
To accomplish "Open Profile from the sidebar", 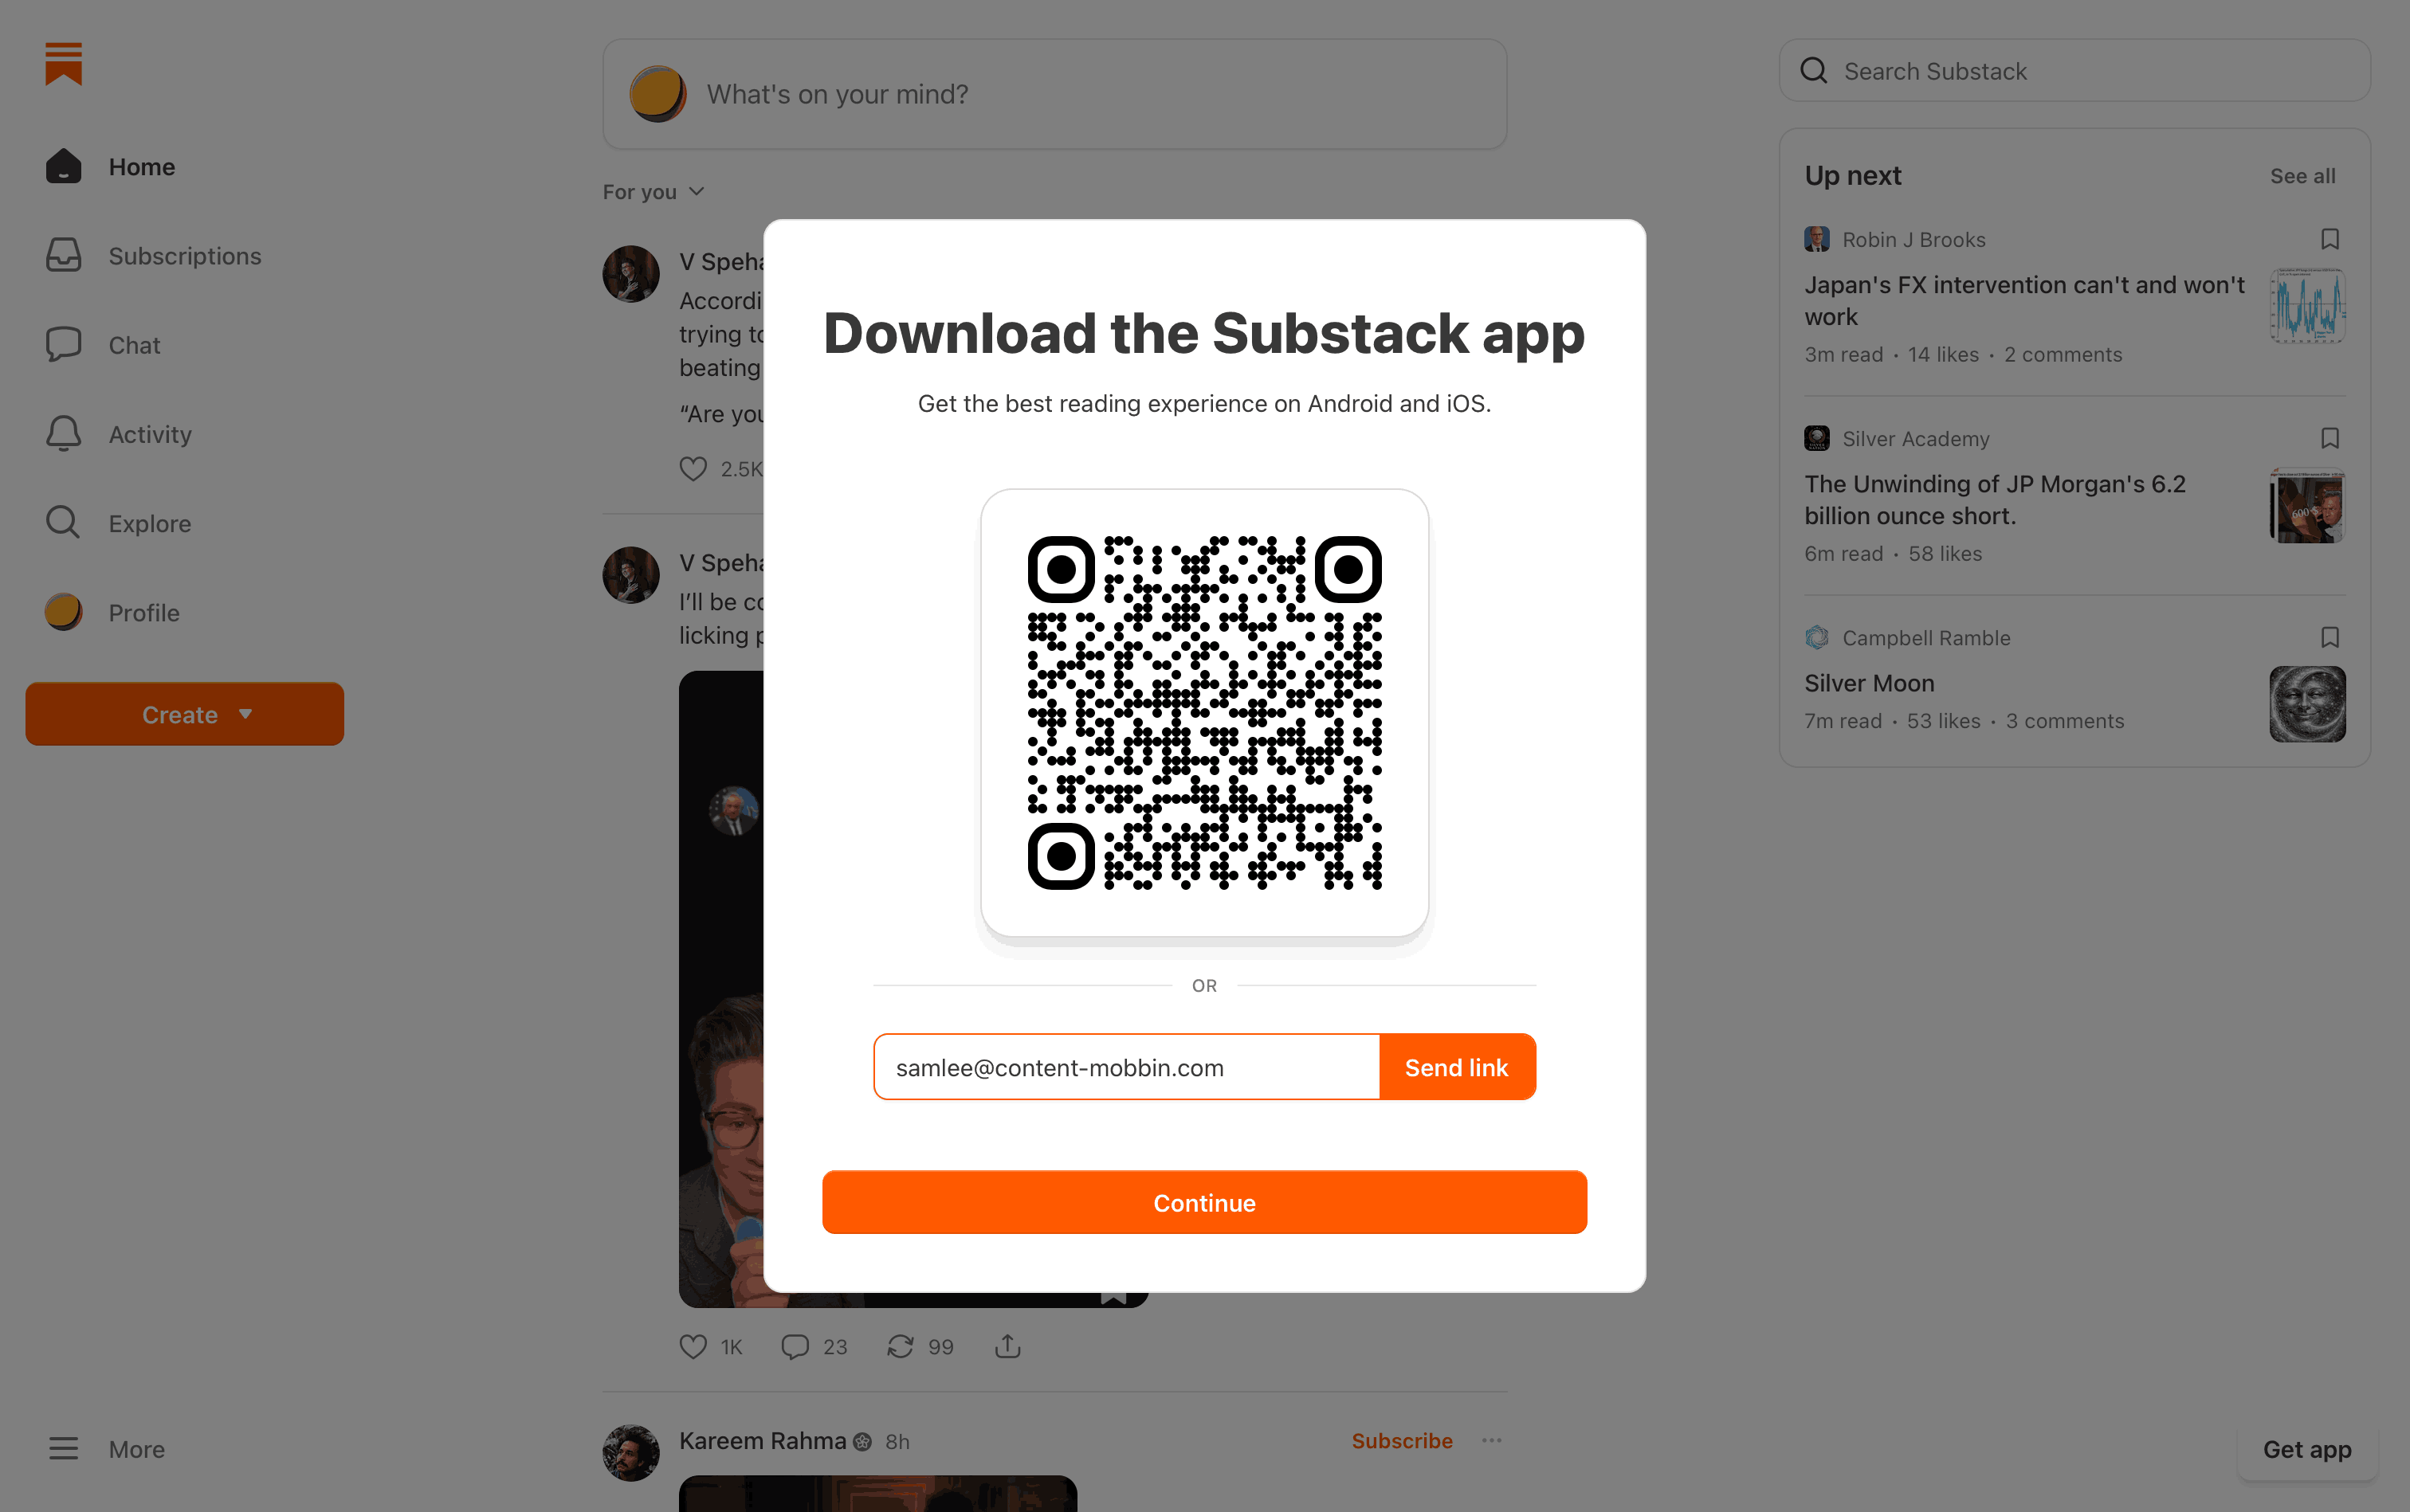I will (x=113, y=612).
